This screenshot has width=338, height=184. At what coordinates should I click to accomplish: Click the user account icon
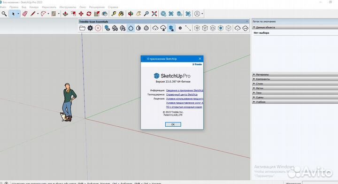197,14
